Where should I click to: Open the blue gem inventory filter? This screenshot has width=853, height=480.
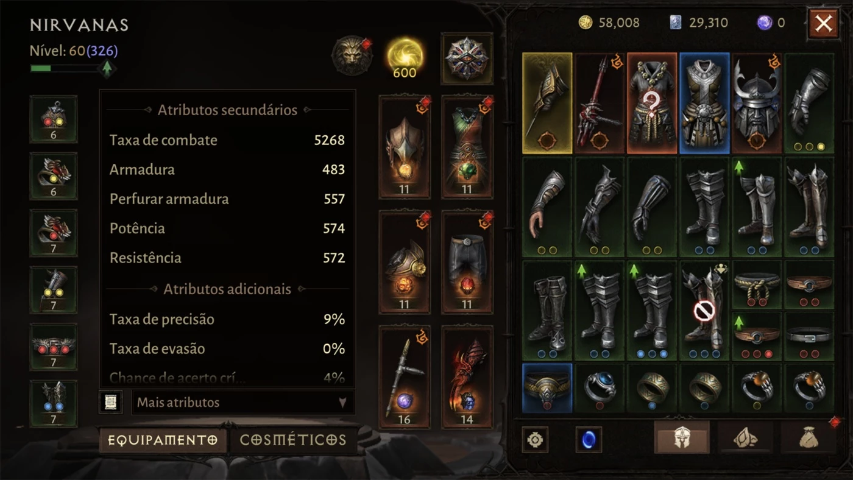point(589,439)
